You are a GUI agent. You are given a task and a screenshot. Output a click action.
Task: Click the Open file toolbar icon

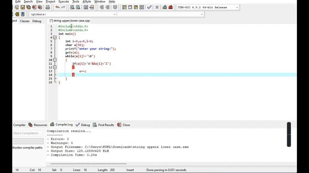(x=17, y=7)
